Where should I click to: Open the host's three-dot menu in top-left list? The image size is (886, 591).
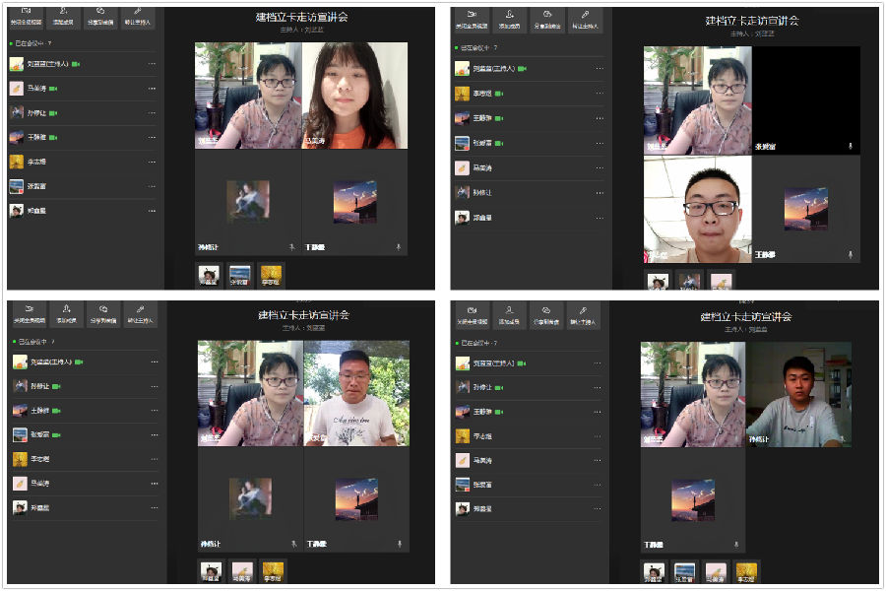coord(152,64)
